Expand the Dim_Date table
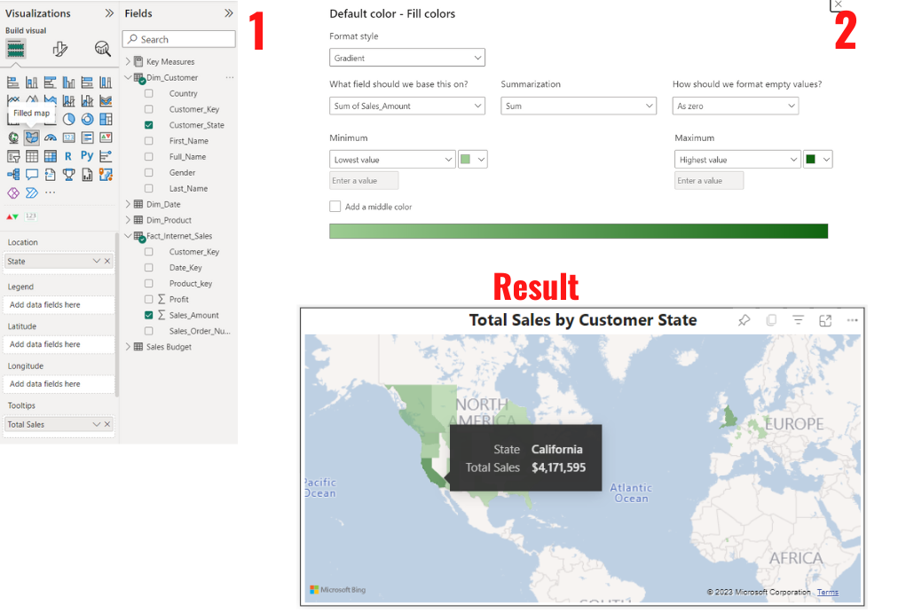Viewport: 906px width, 613px height. [x=128, y=204]
